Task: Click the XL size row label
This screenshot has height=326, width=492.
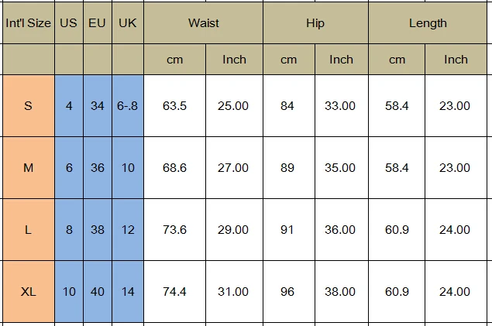Action: (x=28, y=292)
